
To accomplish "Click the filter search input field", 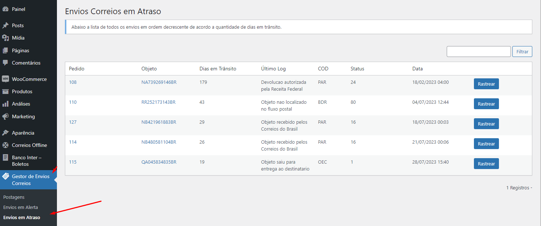I will coord(479,52).
